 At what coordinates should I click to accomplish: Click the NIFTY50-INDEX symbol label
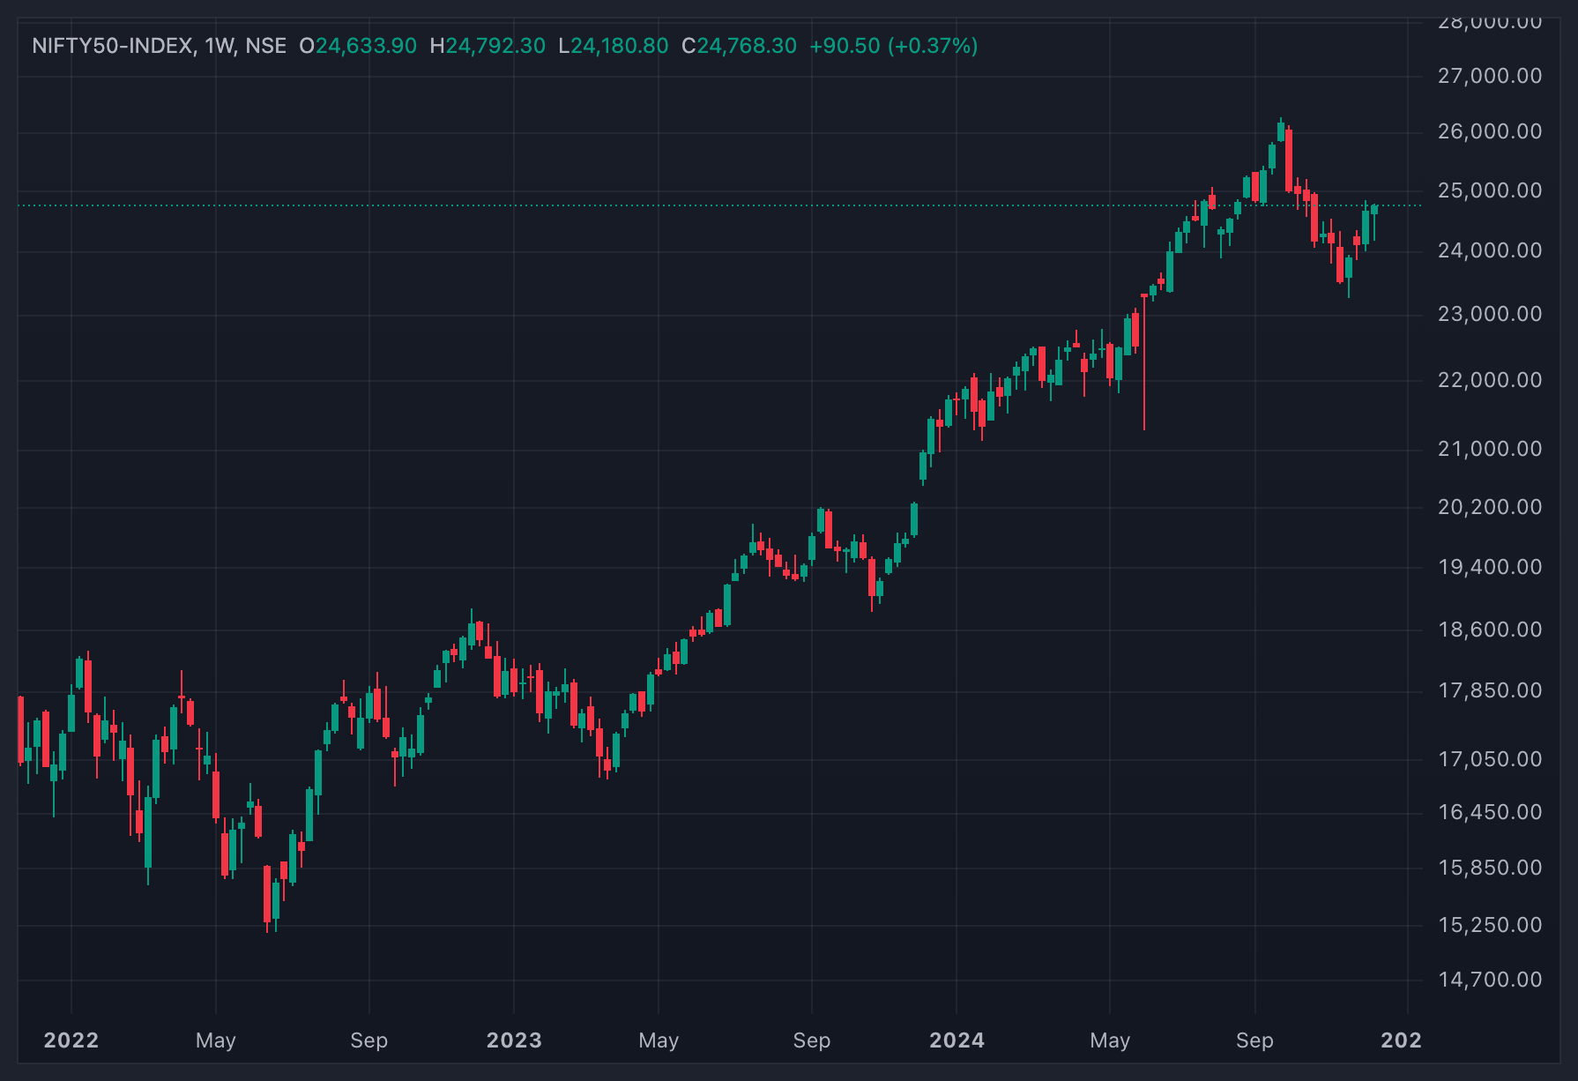point(113,46)
